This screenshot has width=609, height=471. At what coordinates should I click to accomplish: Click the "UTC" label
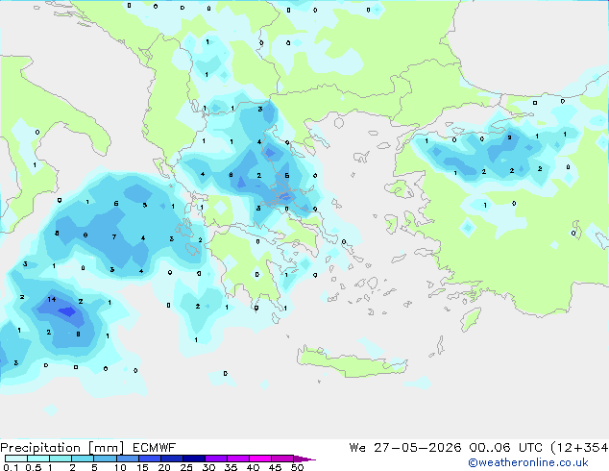(x=530, y=448)
